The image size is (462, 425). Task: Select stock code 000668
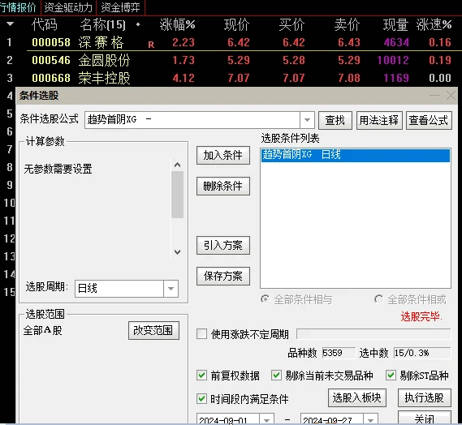(x=51, y=78)
